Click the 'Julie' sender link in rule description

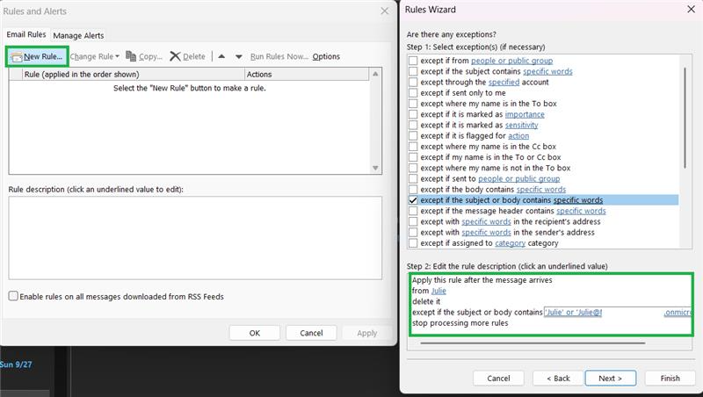point(438,291)
